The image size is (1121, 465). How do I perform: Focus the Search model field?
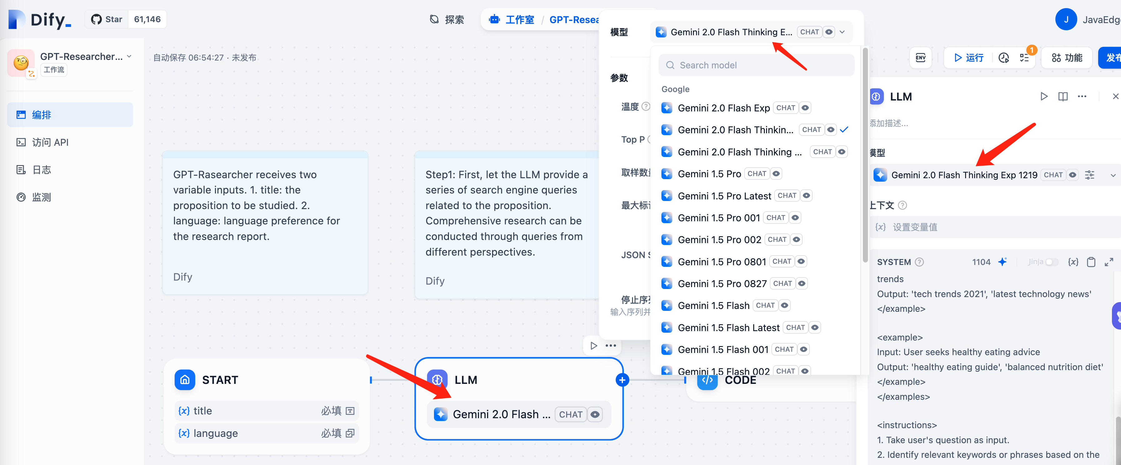tap(756, 65)
